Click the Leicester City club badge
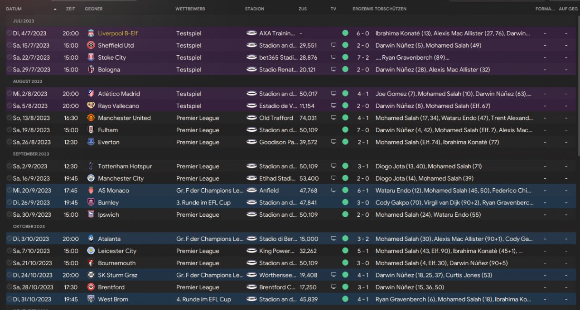This screenshot has width=580, height=310. (x=91, y=251)
